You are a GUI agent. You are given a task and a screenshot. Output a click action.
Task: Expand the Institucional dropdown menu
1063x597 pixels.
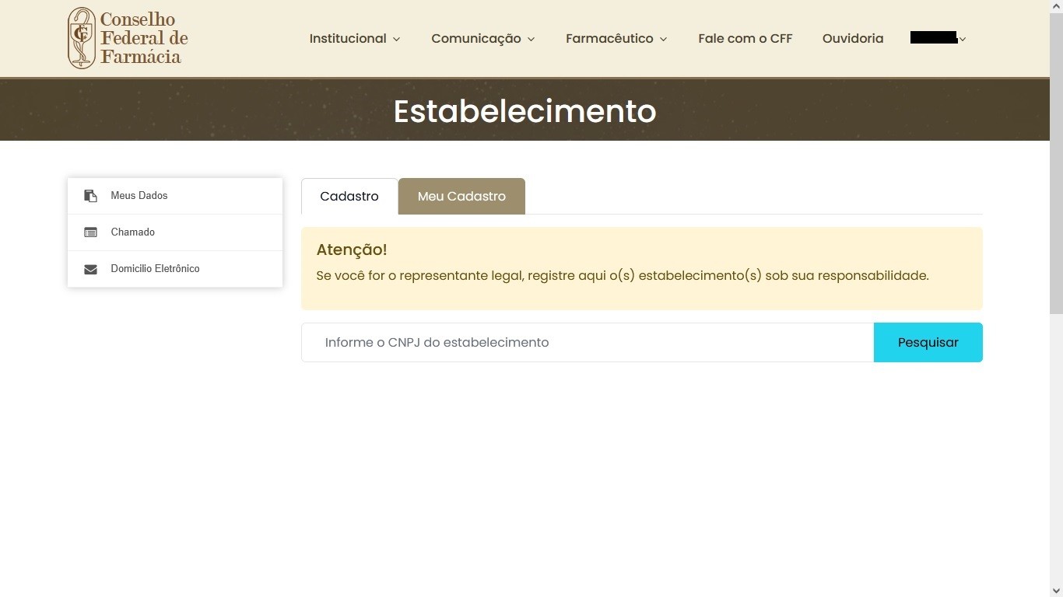355,39
